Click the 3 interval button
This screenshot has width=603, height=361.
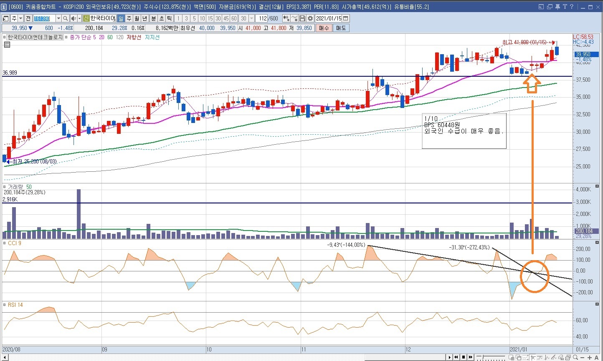click(186, 18)
